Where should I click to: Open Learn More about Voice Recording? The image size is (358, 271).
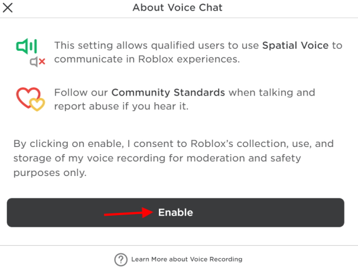click(186, 259)
